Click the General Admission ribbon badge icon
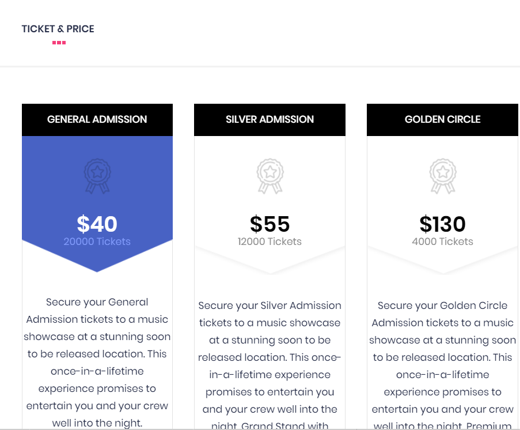Image resolution: width=520 pixels, height=430 pixels. point(97,176)
